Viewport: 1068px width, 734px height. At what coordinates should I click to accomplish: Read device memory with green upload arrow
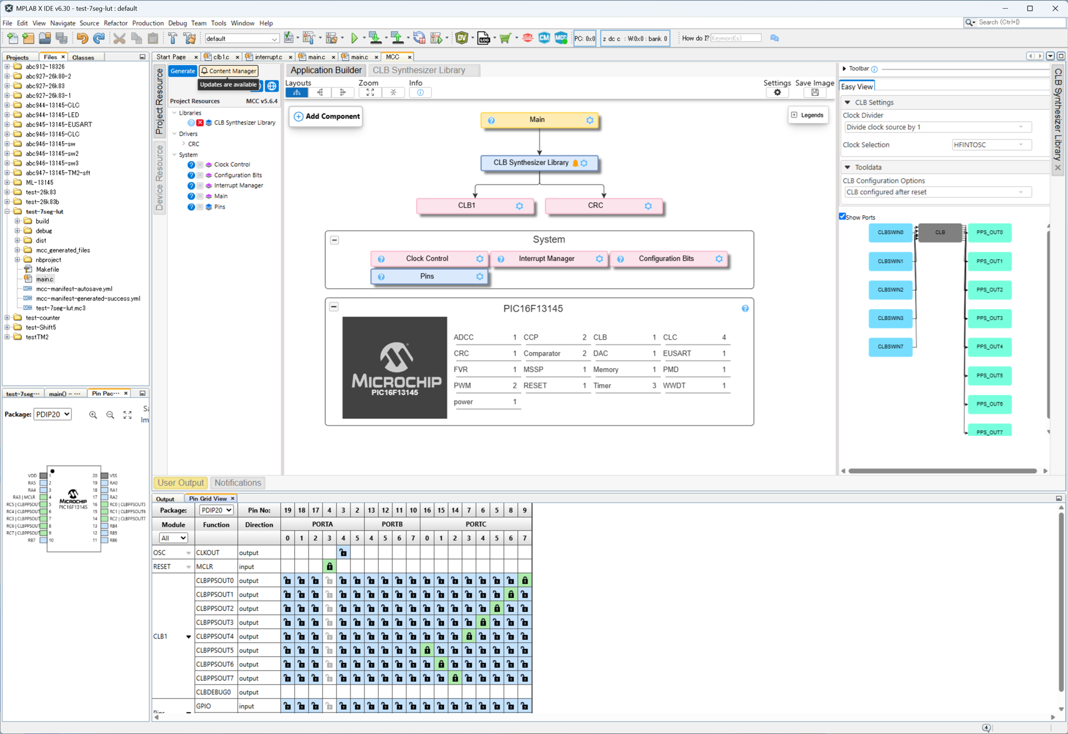tap(397, 38)
